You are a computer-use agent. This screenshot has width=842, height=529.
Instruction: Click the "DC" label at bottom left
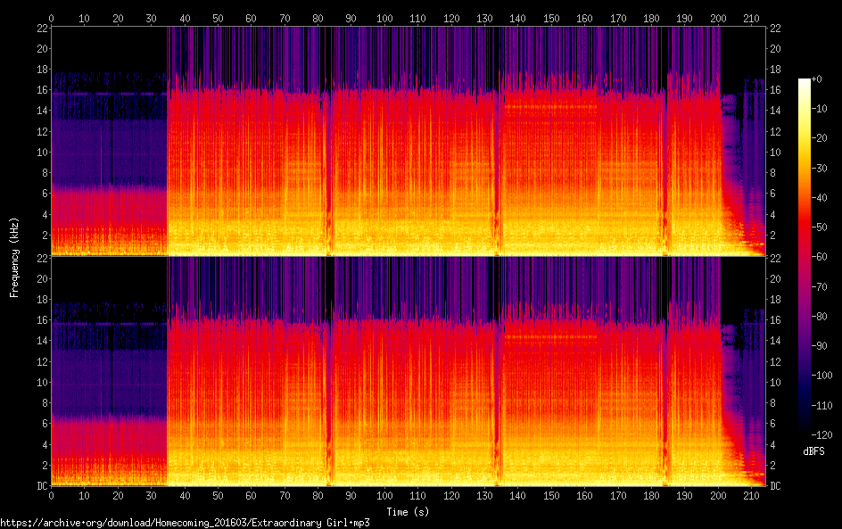(39, 486)
